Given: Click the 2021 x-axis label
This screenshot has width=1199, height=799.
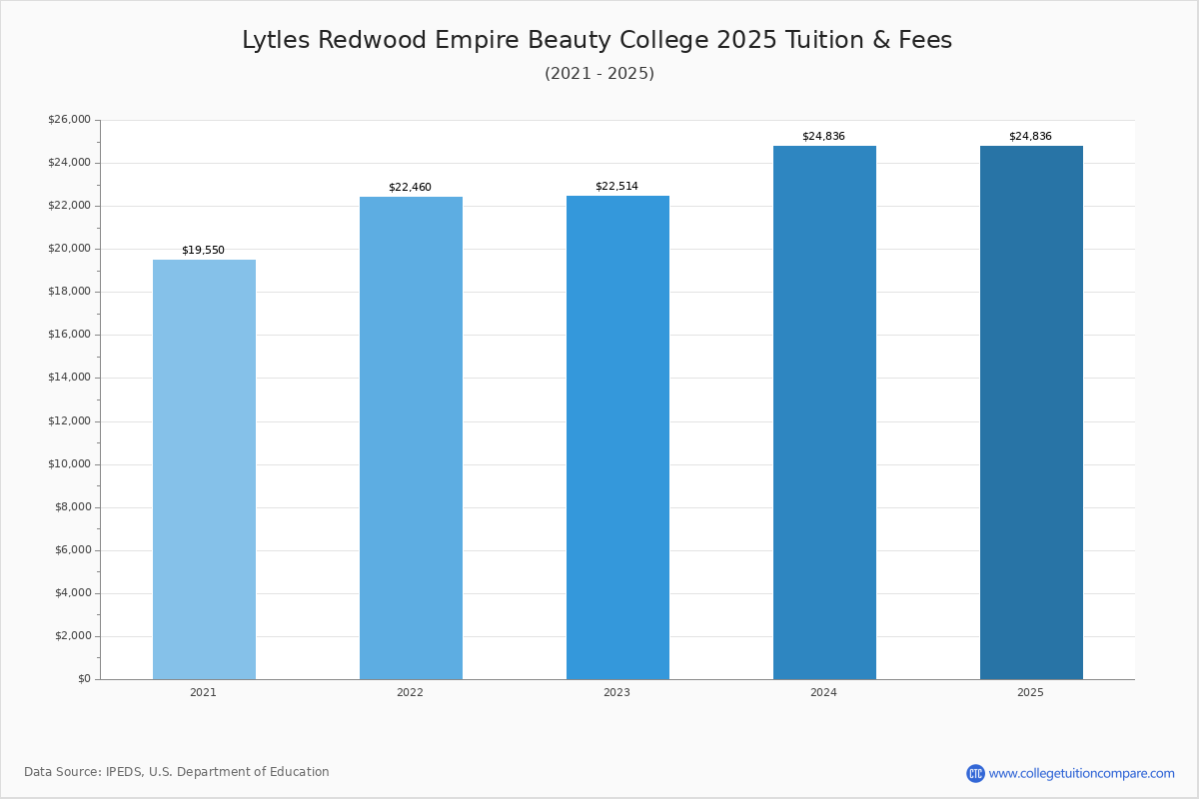Looking at the screenshot, I should [x=203, y=692].
